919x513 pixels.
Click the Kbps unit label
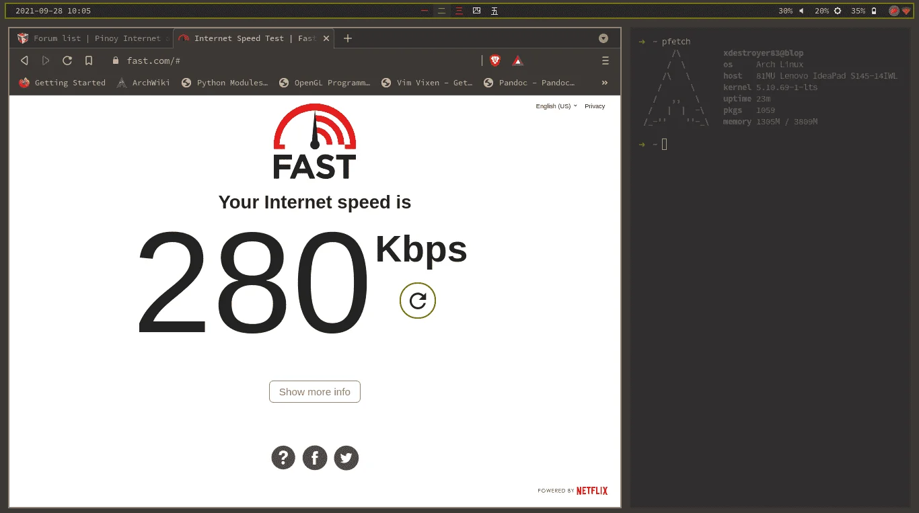pyautogui.click(x=421, y=250)
